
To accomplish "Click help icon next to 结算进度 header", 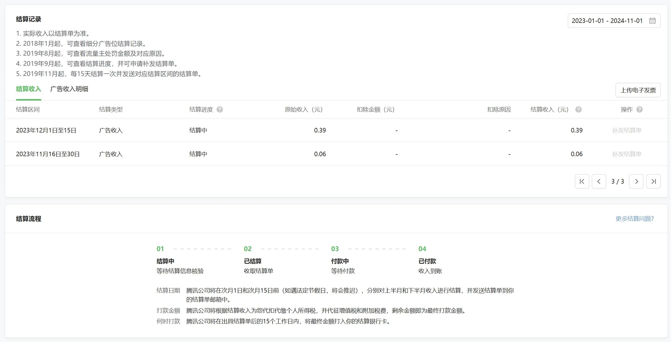I will pos(220,110).
